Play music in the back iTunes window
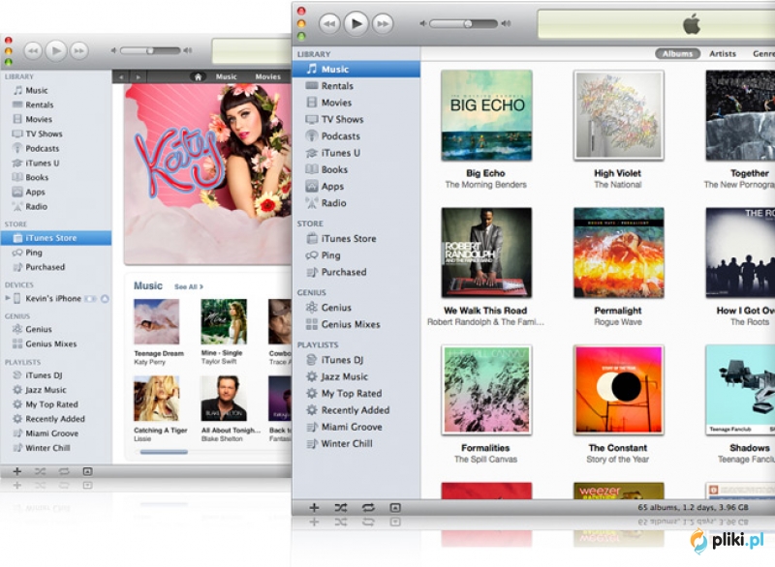 [x=56, y=50]
